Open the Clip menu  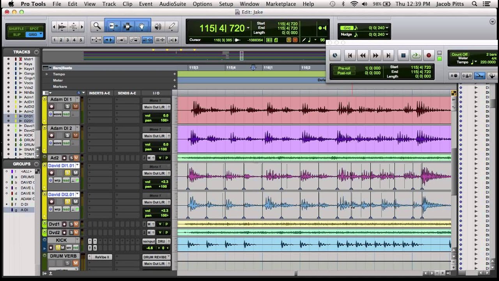pos(127,4)
